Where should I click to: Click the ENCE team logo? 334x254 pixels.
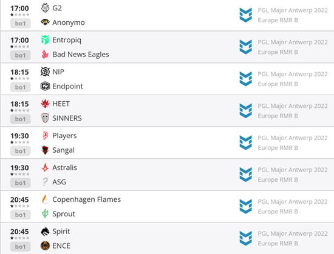(x=45, y=246)
